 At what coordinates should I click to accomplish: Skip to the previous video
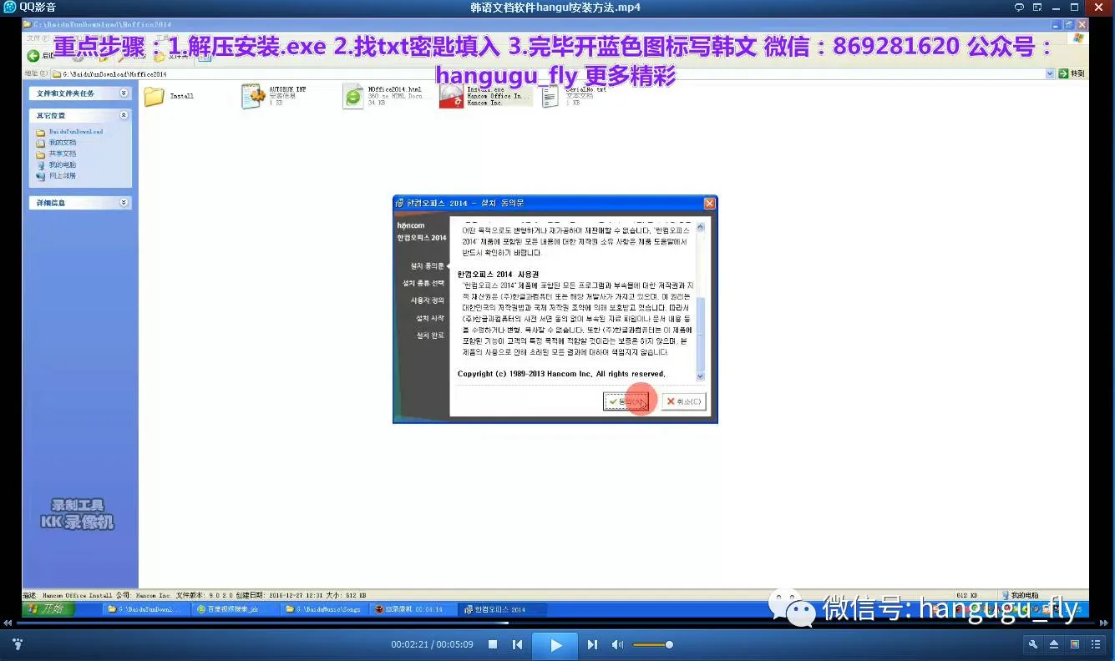[517, 644]
